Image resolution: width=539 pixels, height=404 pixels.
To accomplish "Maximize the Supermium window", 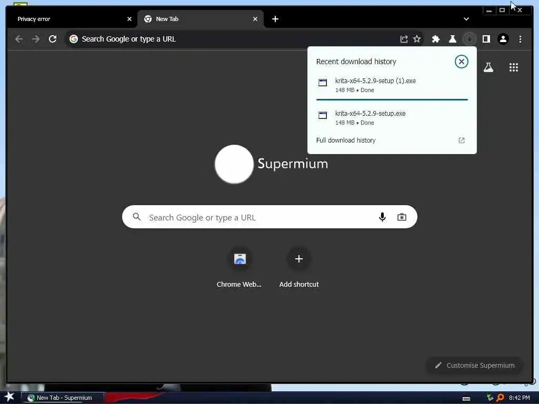I will pyautogui.click(x=502, y=11).
